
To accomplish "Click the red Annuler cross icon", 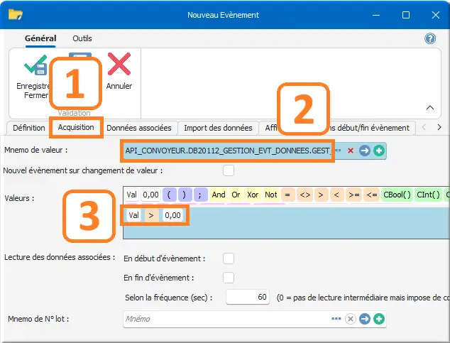I will tap(119, 64).
